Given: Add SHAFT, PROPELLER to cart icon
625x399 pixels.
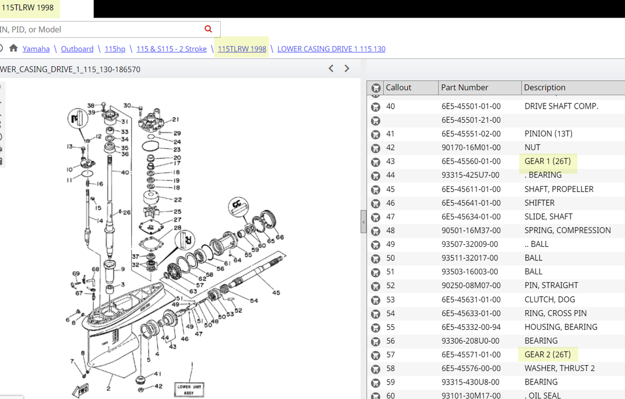Looking at the screenshot, I should pyautogui.click(x=375, y=190).
